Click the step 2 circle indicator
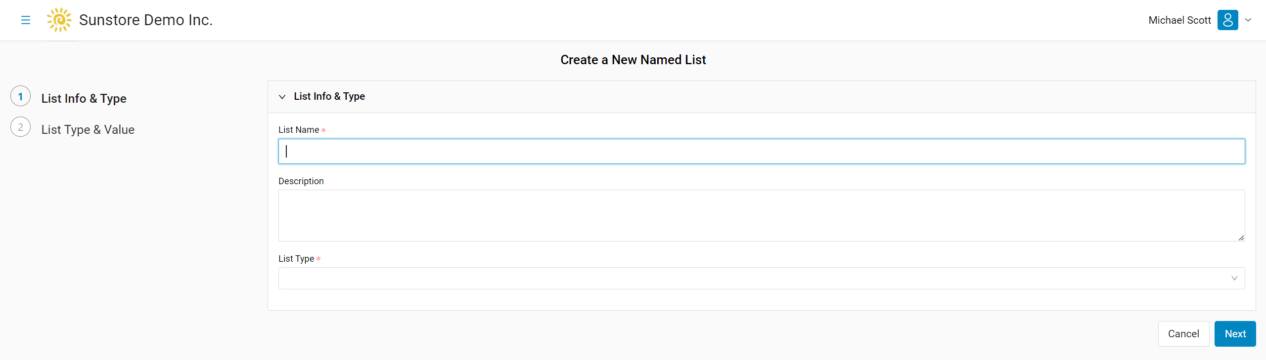This screenshot has width=1266, height=360. point(21,127)
